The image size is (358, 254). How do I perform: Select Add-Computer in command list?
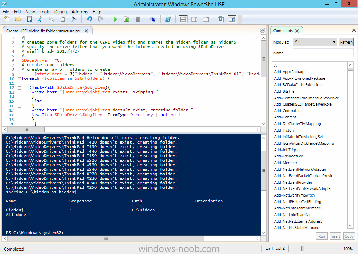pos(287,111)
